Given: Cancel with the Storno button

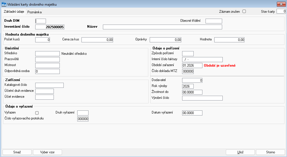Looking at the screenshot, I should pos(271,152).
